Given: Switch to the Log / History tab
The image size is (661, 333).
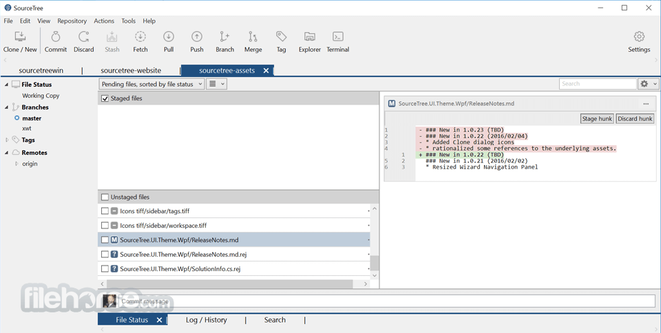Looking at the screenshot, I should tap(206, 320).
